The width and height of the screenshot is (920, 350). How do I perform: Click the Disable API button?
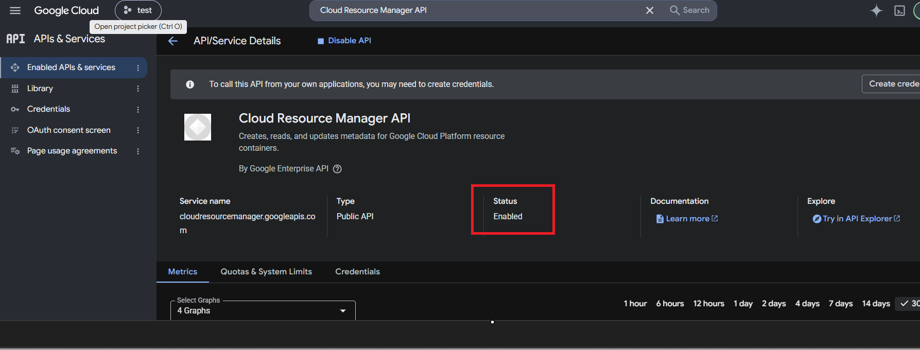pyautogui.click(x=344, y=41)
